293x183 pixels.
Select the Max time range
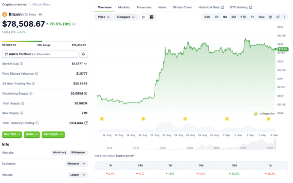click(x=261, y=17)
